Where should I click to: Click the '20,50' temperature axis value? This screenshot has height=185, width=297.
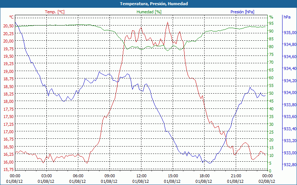pyautogui.click(x=8, y=26)
